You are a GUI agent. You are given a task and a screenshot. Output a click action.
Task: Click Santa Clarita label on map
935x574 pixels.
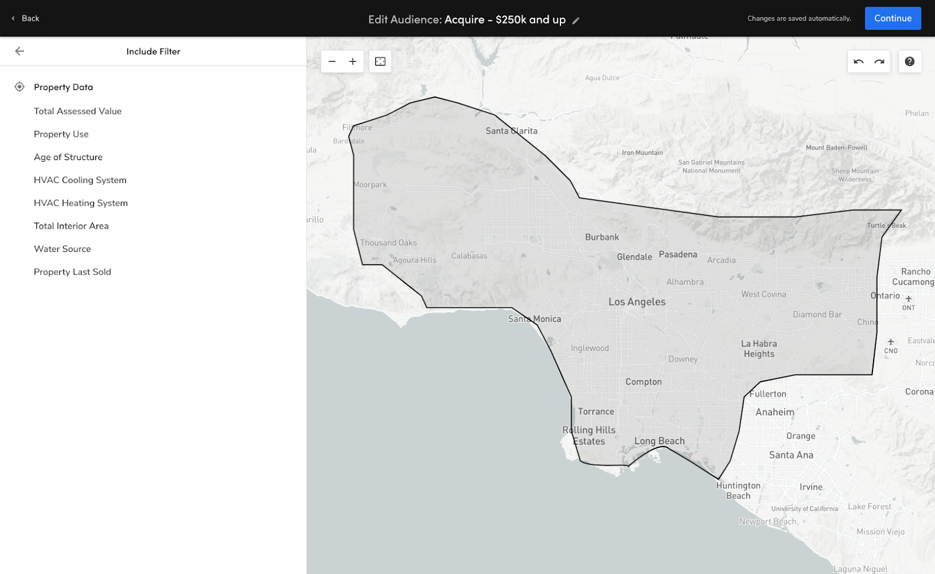(511, 131)
